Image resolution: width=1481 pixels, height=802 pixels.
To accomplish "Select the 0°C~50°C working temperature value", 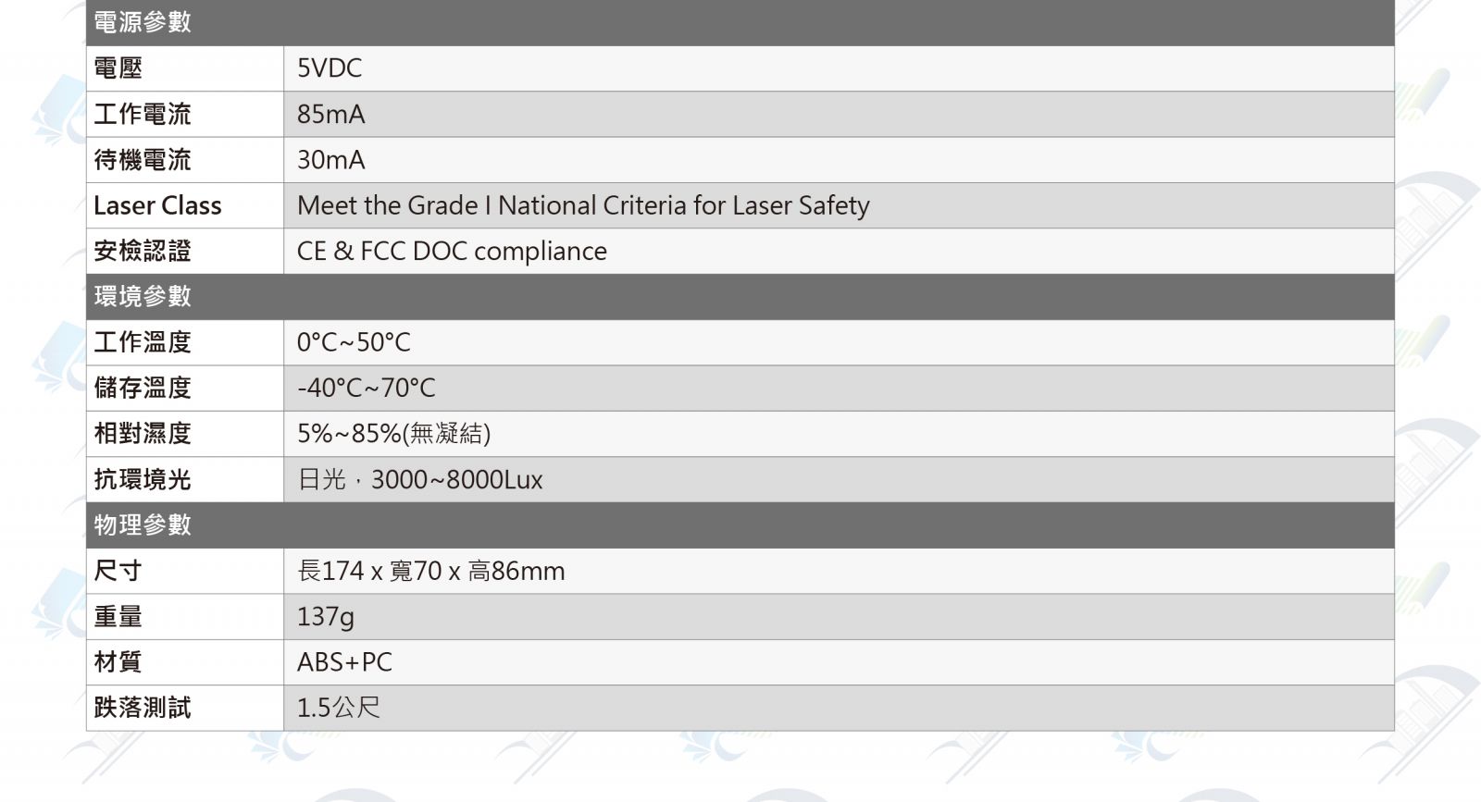I will coord(354,342).
